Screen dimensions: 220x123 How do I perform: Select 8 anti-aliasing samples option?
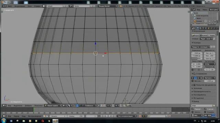point(195,78)
